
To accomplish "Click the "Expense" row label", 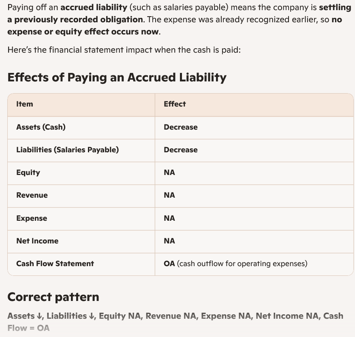I will [32, 218].
